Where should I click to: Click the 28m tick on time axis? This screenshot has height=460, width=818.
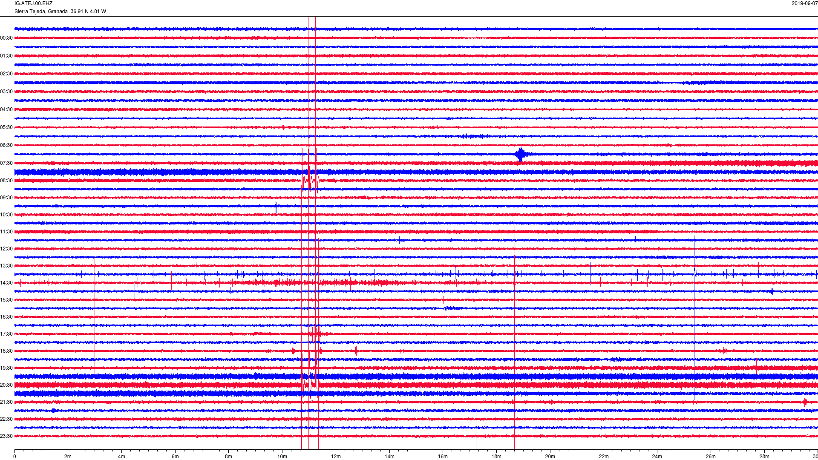coord(764,457)
